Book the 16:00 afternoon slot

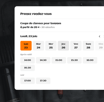point(90,60)
